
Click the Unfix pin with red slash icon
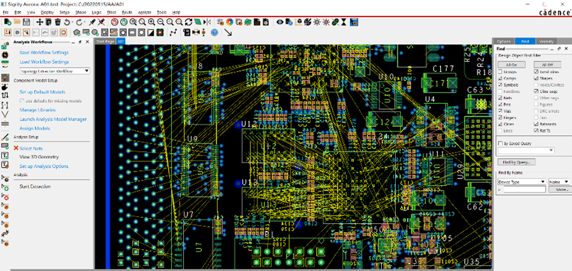click(x=101, y=22)
